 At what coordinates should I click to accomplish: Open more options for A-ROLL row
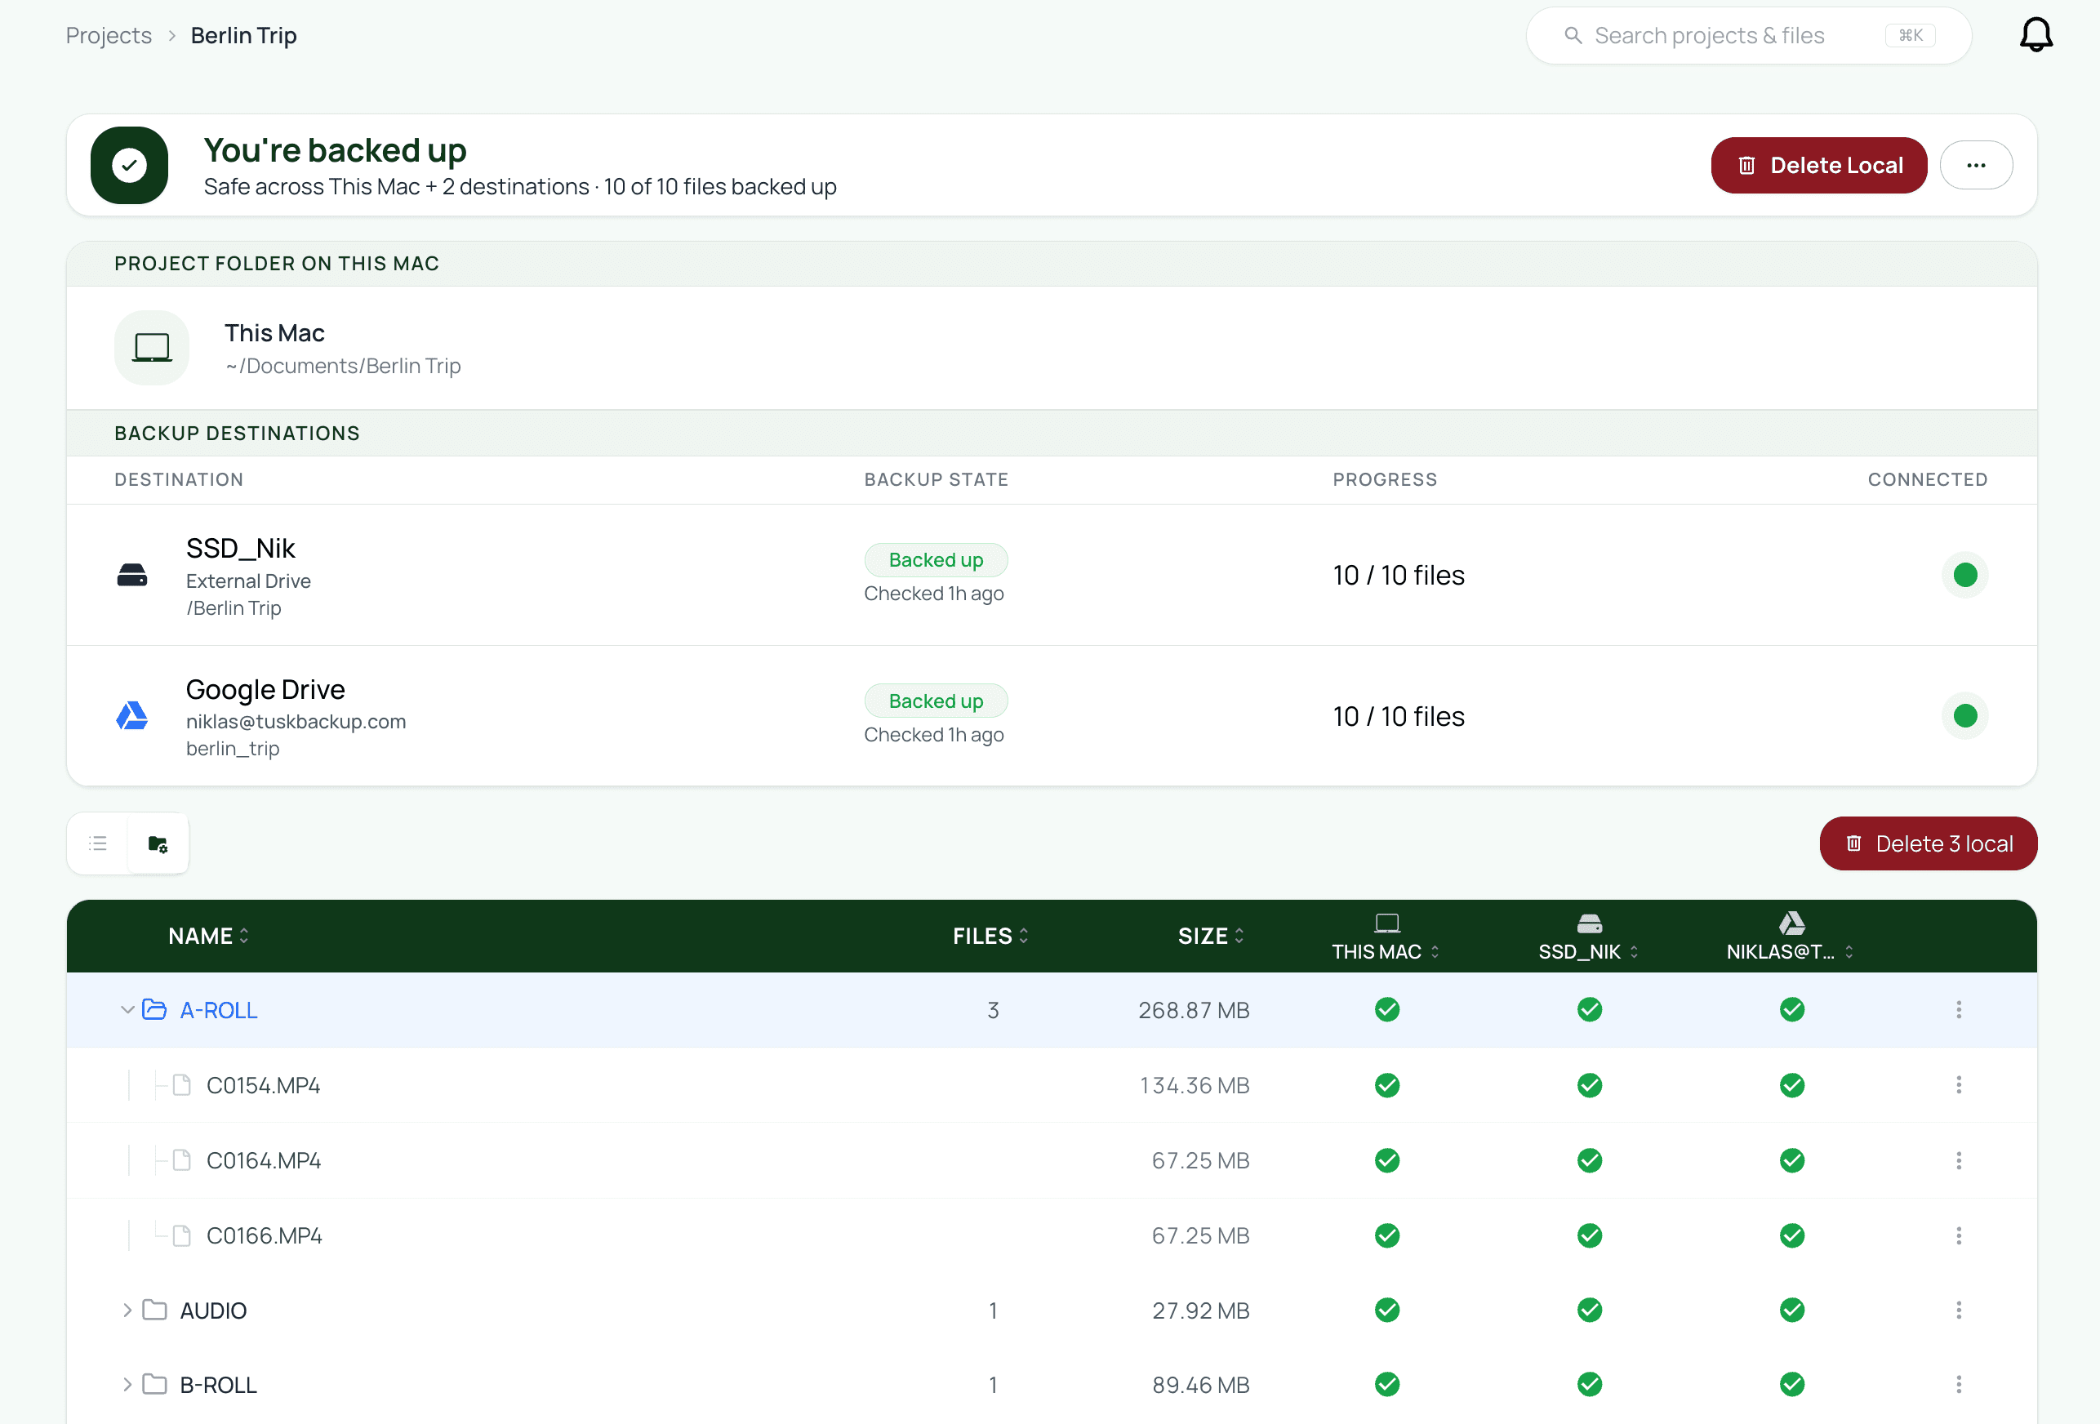pyautogui.click(x=1958, y=1009)
